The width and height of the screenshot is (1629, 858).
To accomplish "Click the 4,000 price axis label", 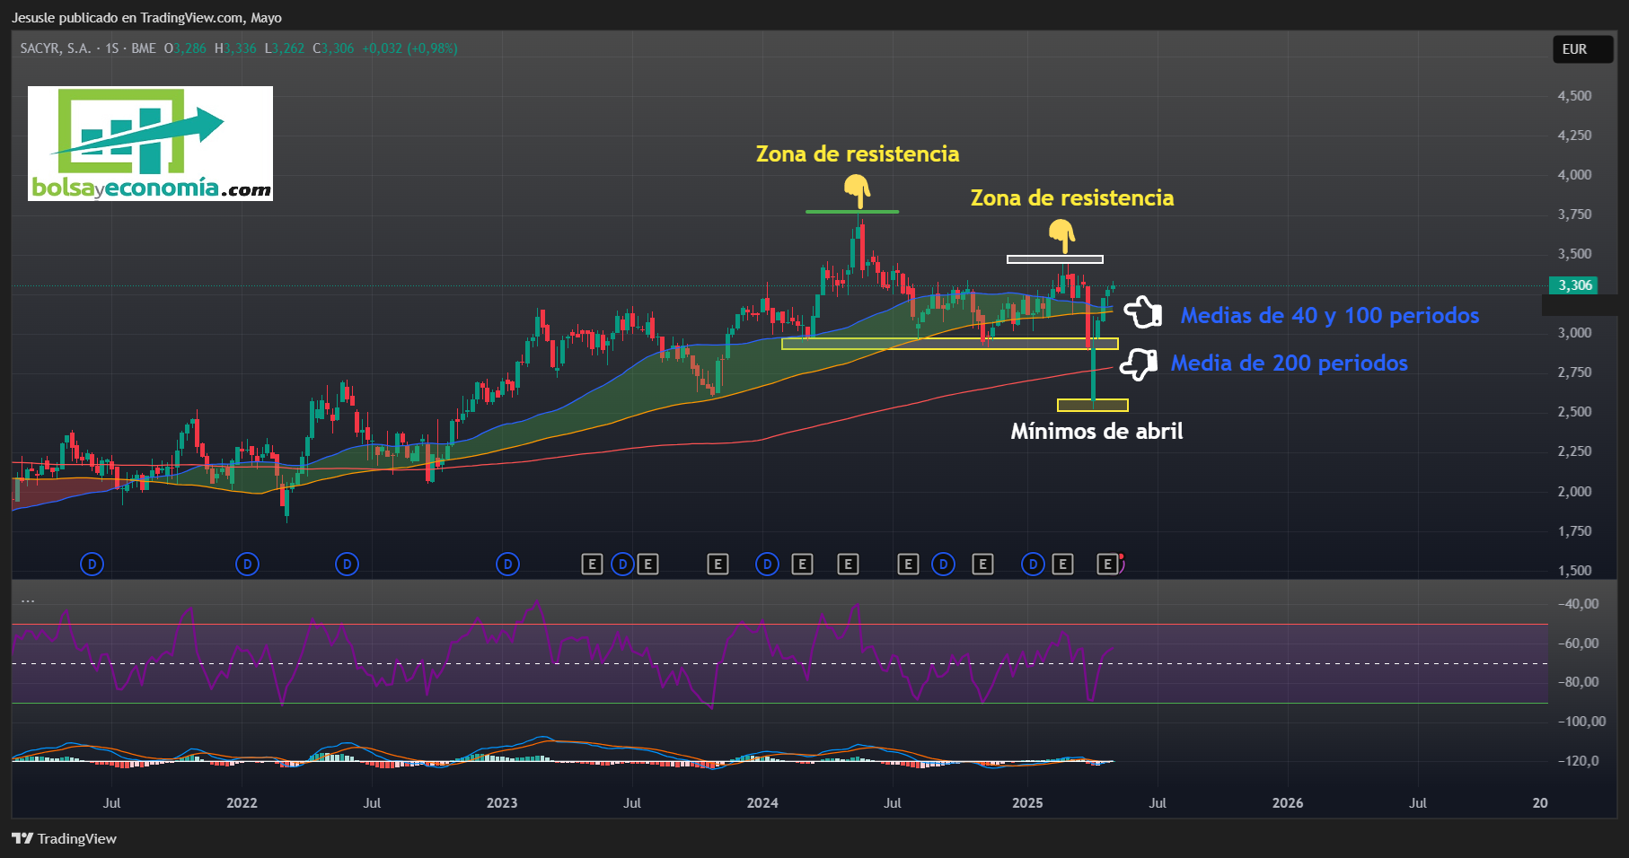I will coord(1574,174).
